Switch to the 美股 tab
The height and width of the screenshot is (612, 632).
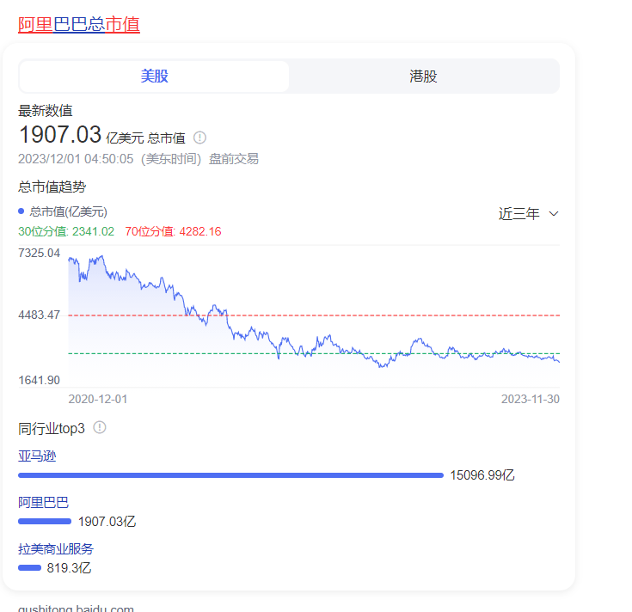coord(154,76)
